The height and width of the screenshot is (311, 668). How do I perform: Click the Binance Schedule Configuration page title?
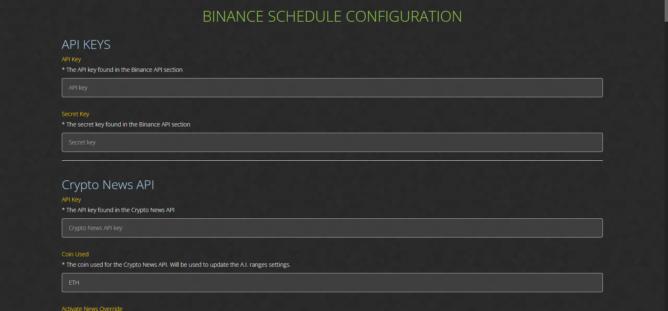pos(332,17)
